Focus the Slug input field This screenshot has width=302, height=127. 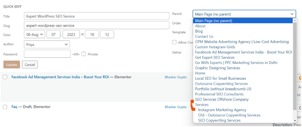(x=96, y=26)
